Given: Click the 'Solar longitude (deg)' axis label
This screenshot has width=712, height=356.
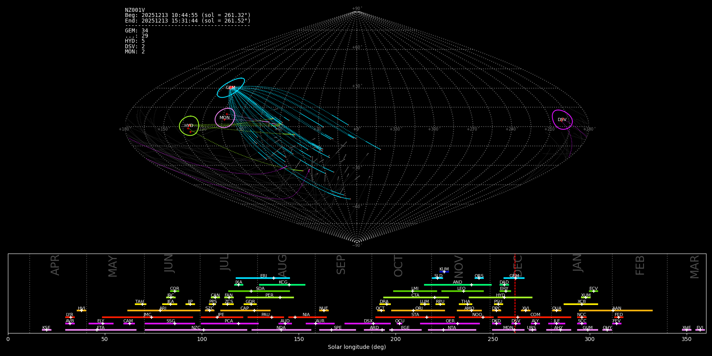Looking at the screenshot, I should pos(357,347).
